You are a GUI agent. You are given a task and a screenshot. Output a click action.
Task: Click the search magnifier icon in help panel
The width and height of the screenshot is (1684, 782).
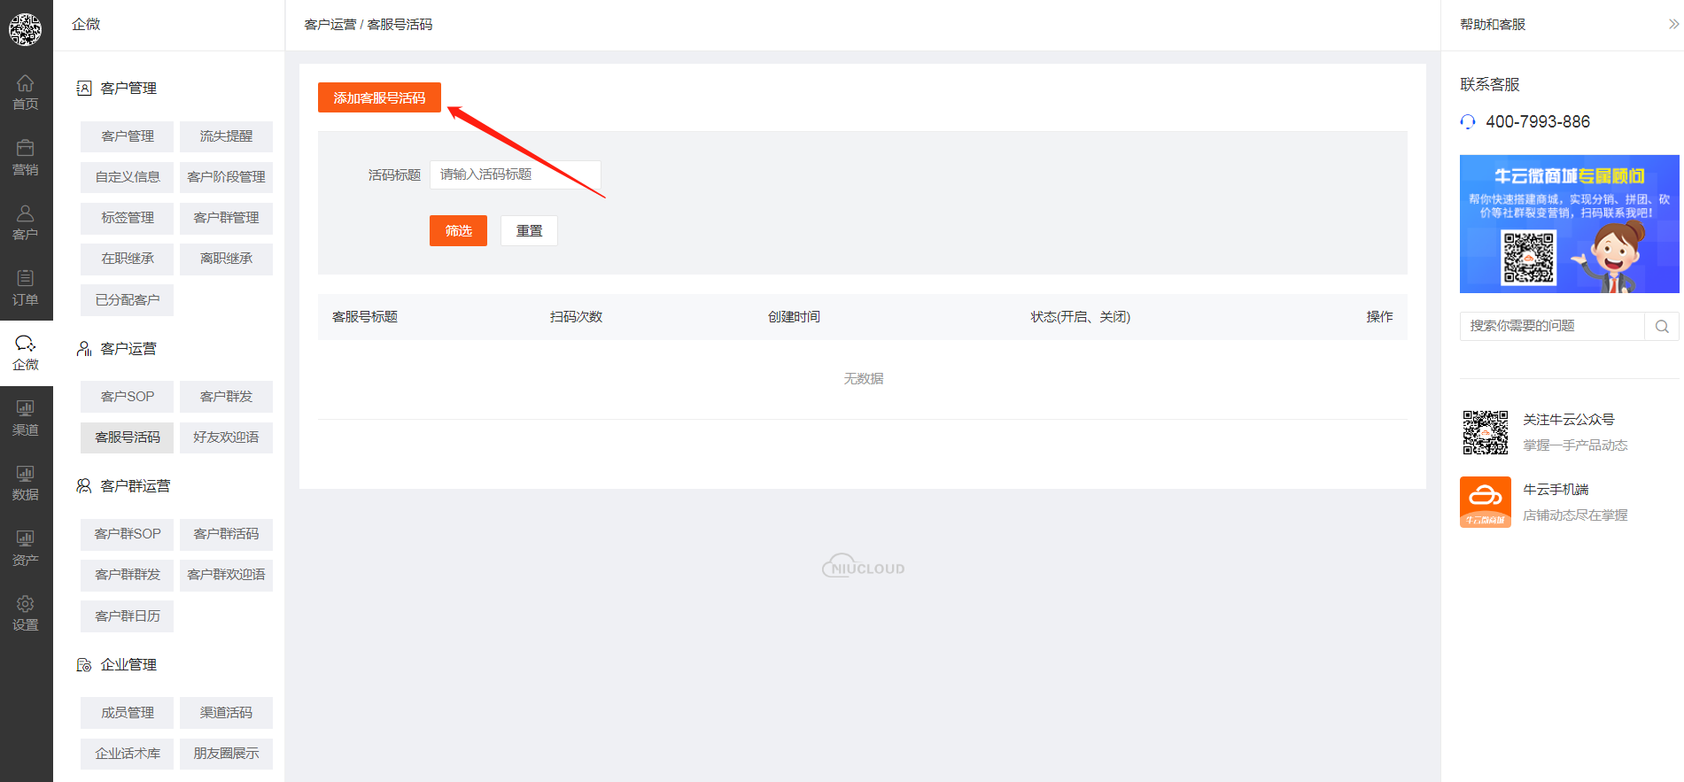click(1662, 326)
